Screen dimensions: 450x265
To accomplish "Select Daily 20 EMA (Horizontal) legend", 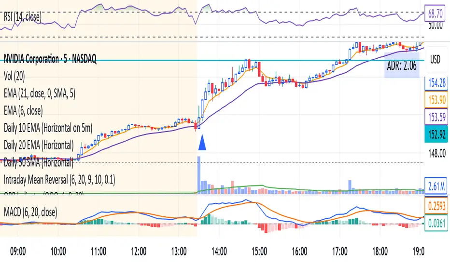I will point(39,145).
